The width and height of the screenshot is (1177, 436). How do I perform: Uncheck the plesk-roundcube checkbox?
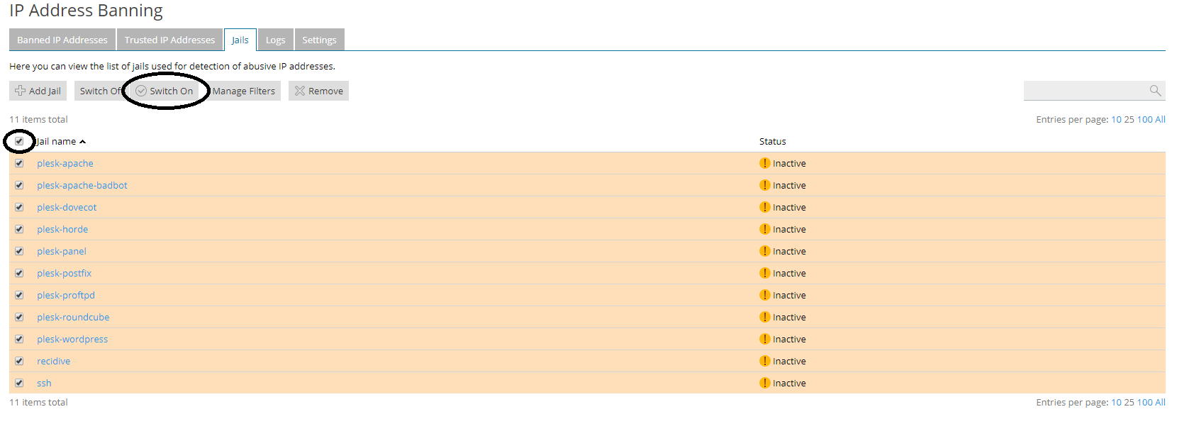coord(19,317)
